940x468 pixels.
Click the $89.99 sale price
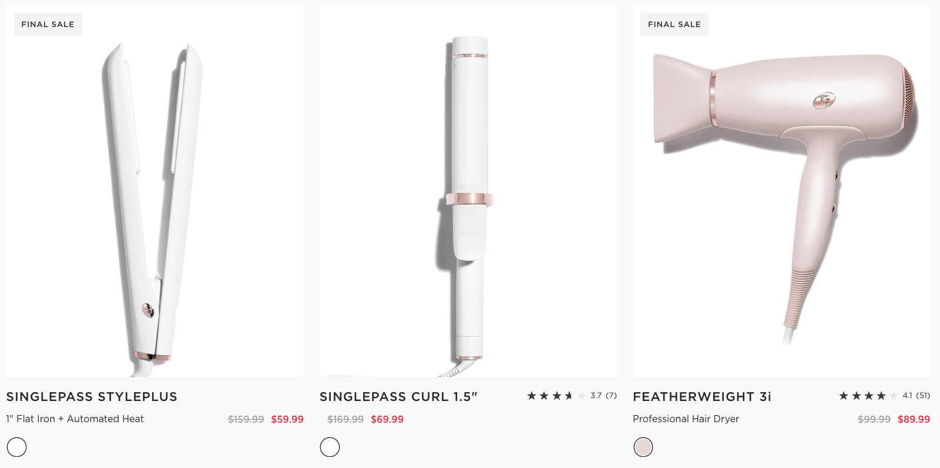[x=914, y=419]
